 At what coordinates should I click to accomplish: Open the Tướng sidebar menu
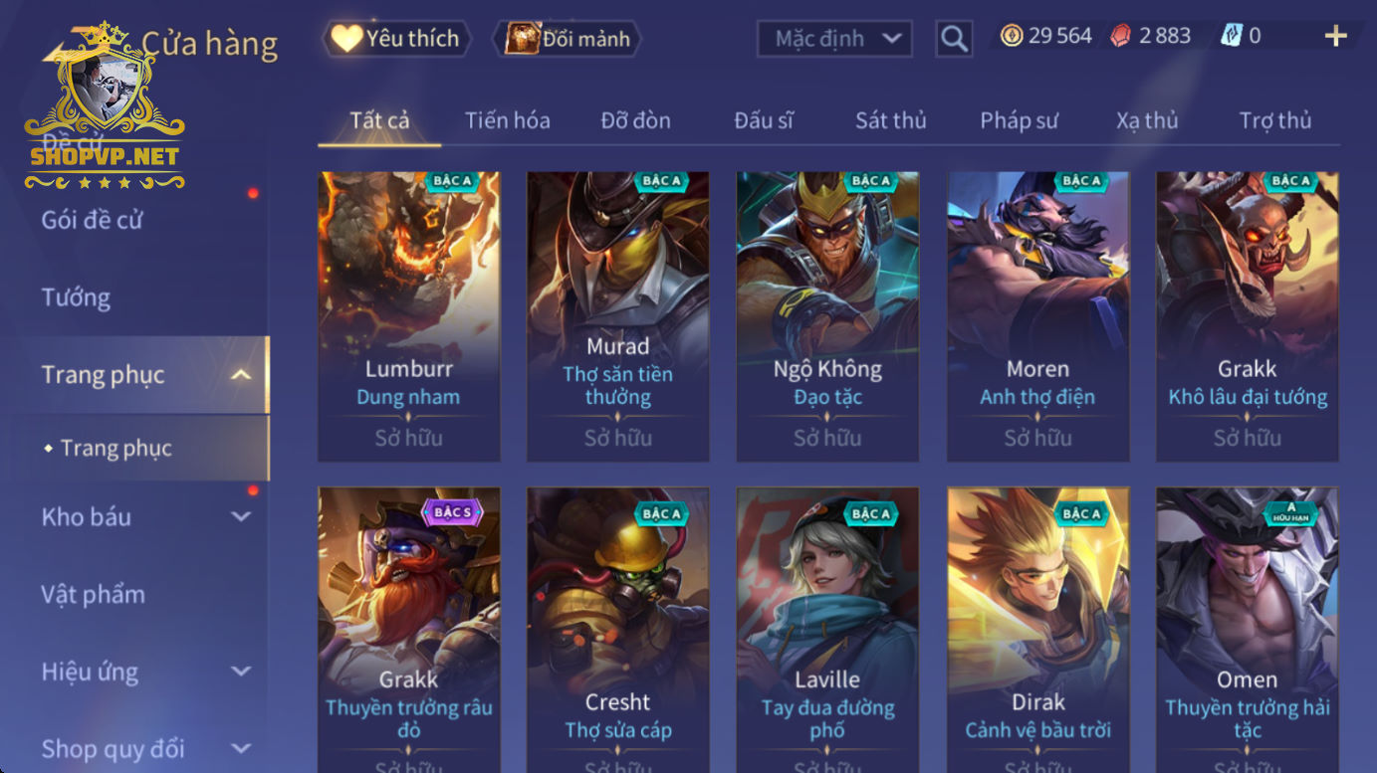tap(76, 297)
